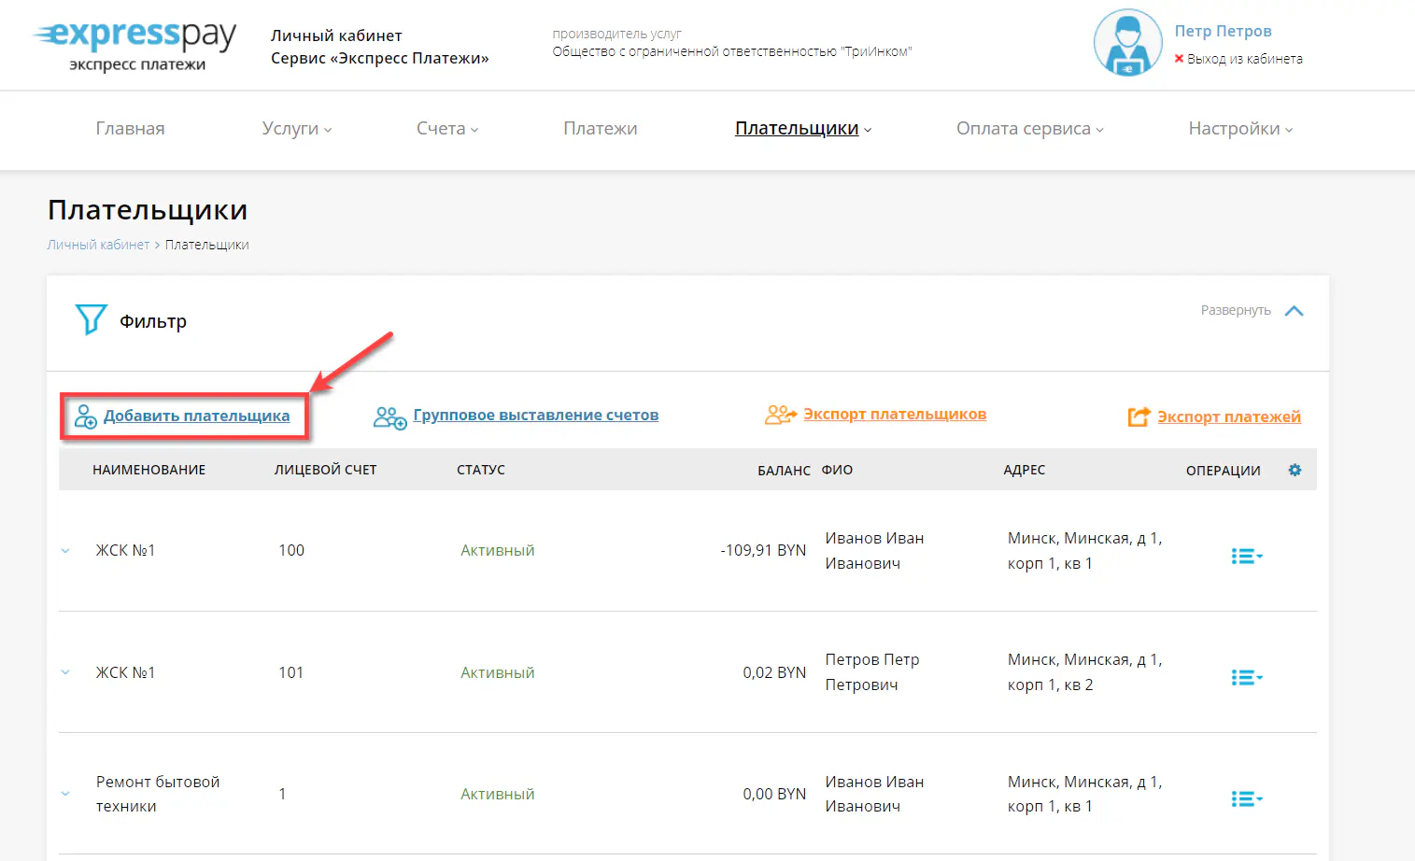Viewport: 1415px width, 861px height.
Task: Click Выход из кабинета to log out
Action: (1243, 59)
